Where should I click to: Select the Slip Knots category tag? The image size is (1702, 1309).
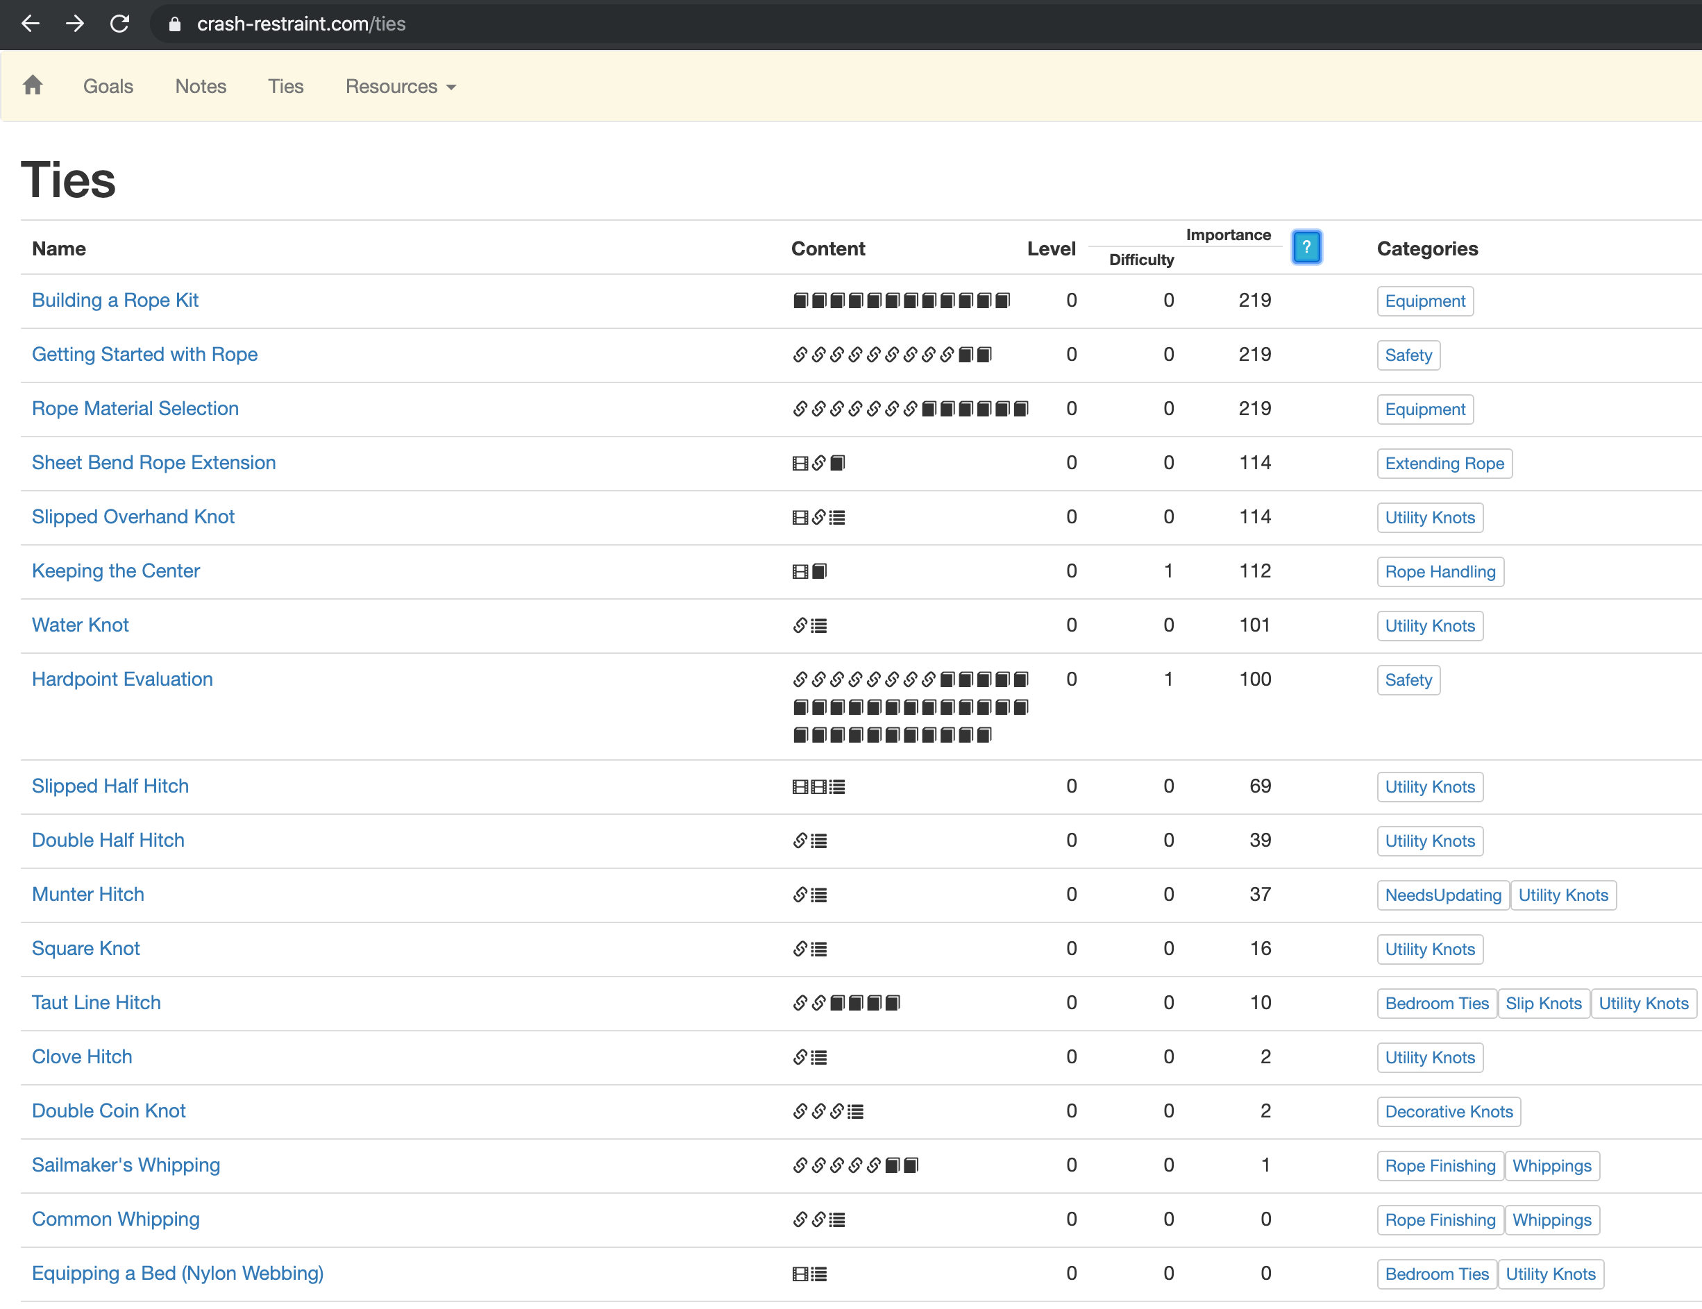(1544, 1004)
